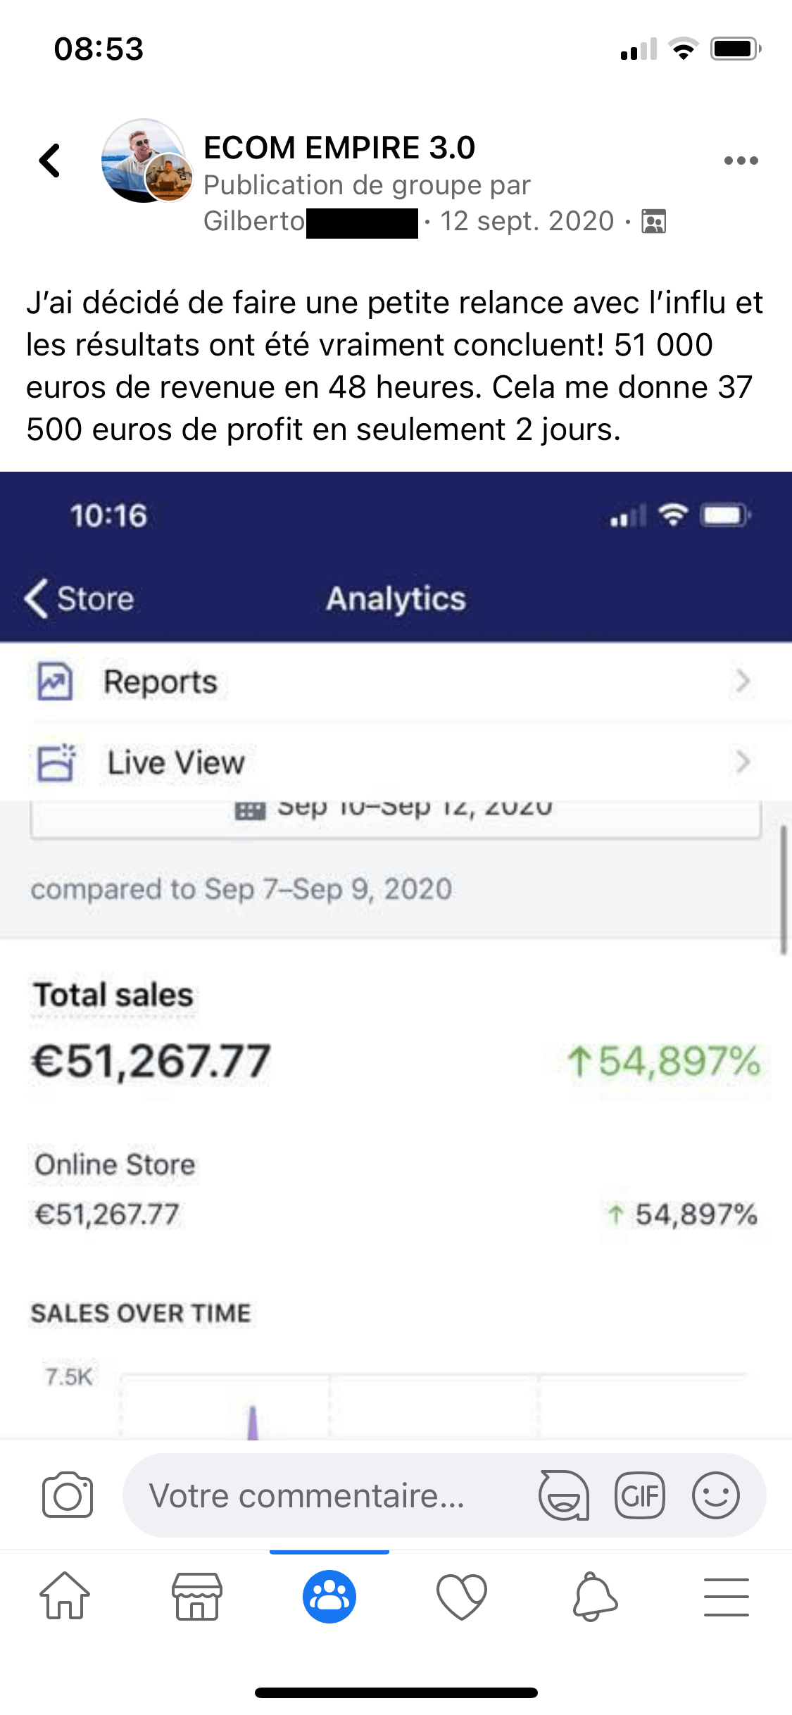792x1715 pixels.
Task: Open the Notifications bell
Action: 594,1596
